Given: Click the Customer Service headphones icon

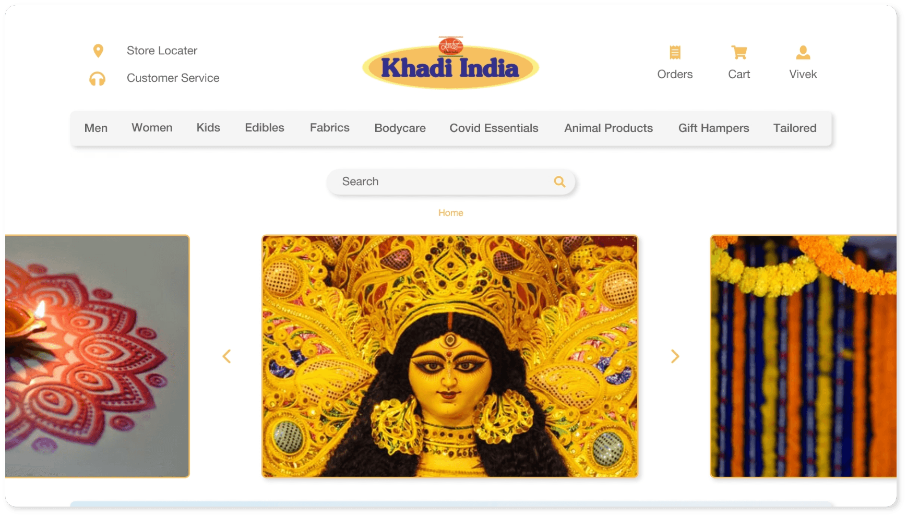Looking at the screenshot, I should [98, 78].
